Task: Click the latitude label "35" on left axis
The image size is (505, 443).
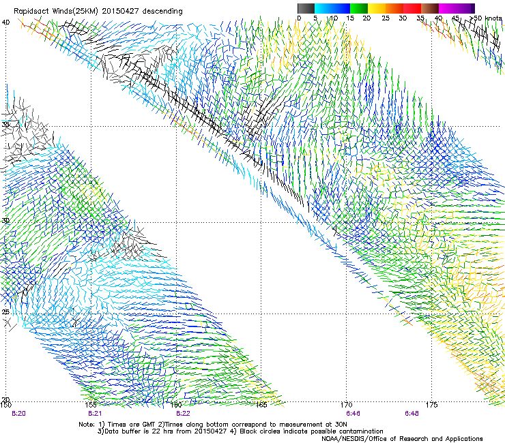Action: 5,124
